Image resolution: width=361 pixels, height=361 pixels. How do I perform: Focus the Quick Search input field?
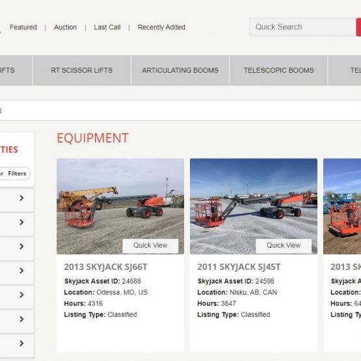coord(302,27)
